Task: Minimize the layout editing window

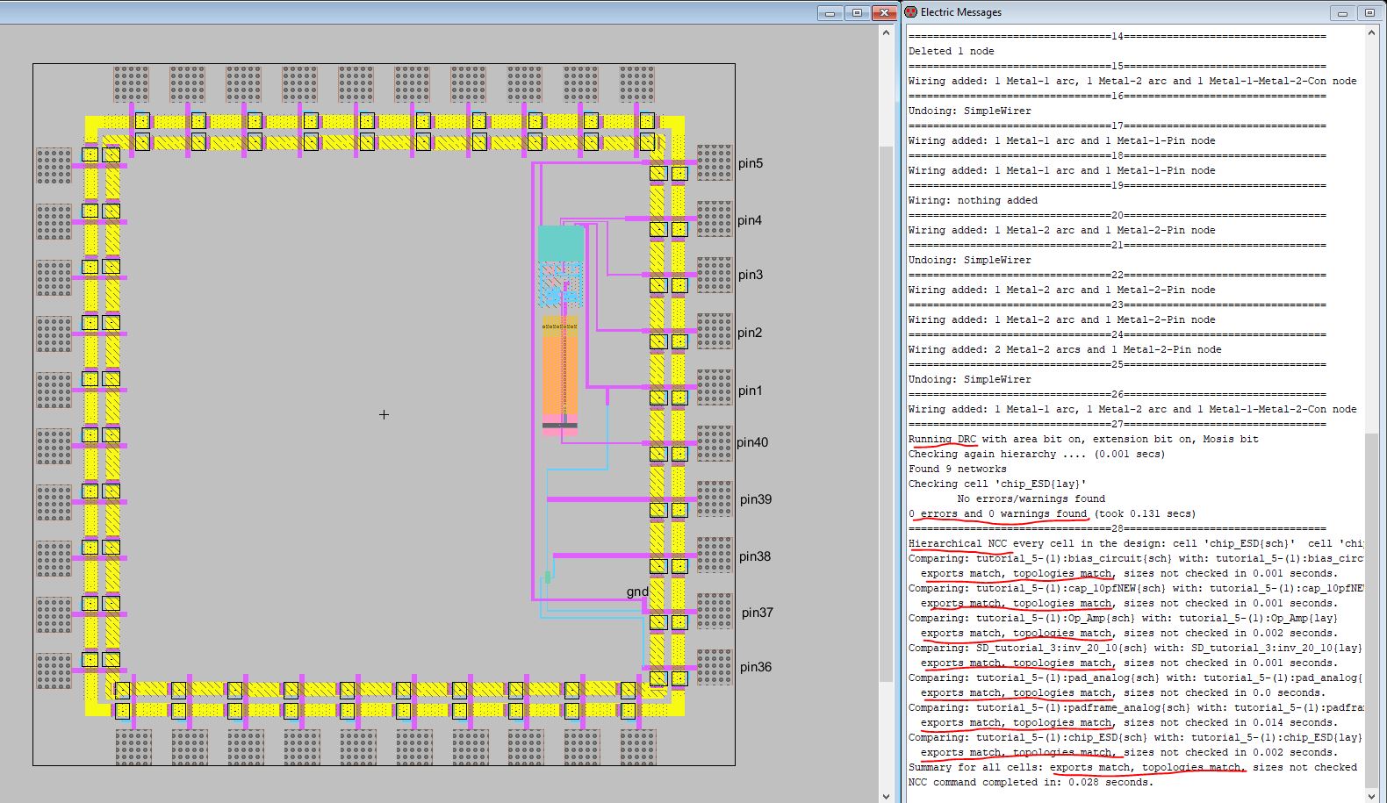Action: tap(830, 13)
